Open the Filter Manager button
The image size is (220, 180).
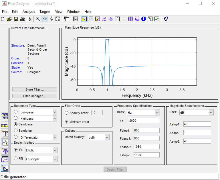[35, 96]
